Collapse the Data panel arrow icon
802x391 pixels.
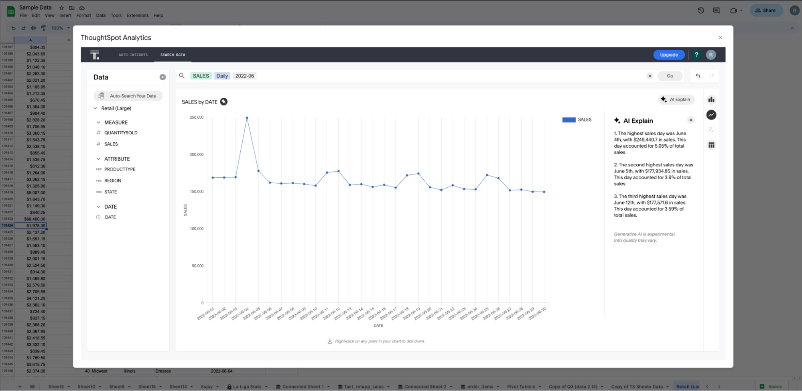click(x=162, y=77)
